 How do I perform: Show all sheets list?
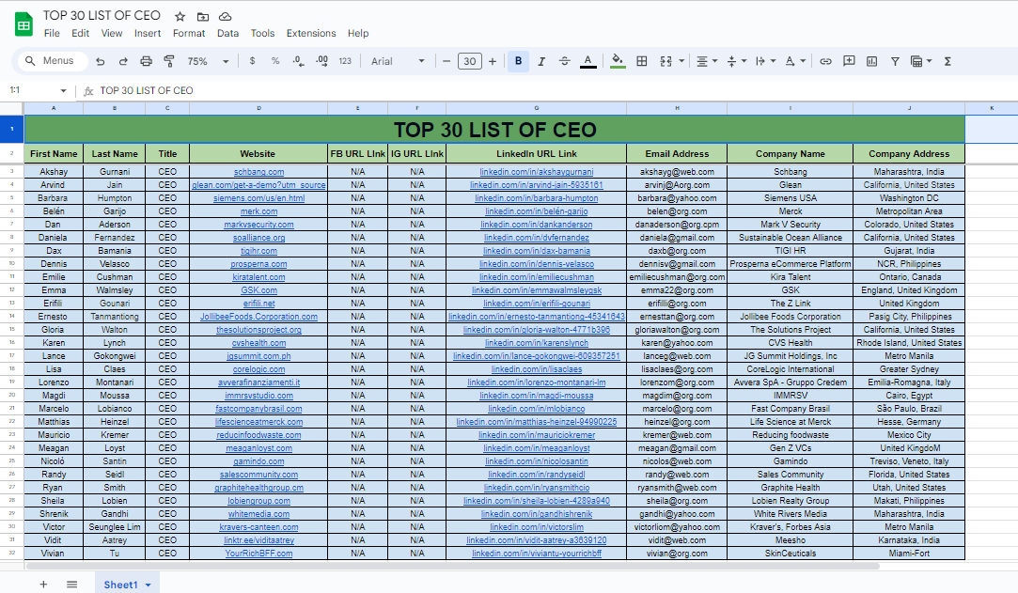point(72,585)
